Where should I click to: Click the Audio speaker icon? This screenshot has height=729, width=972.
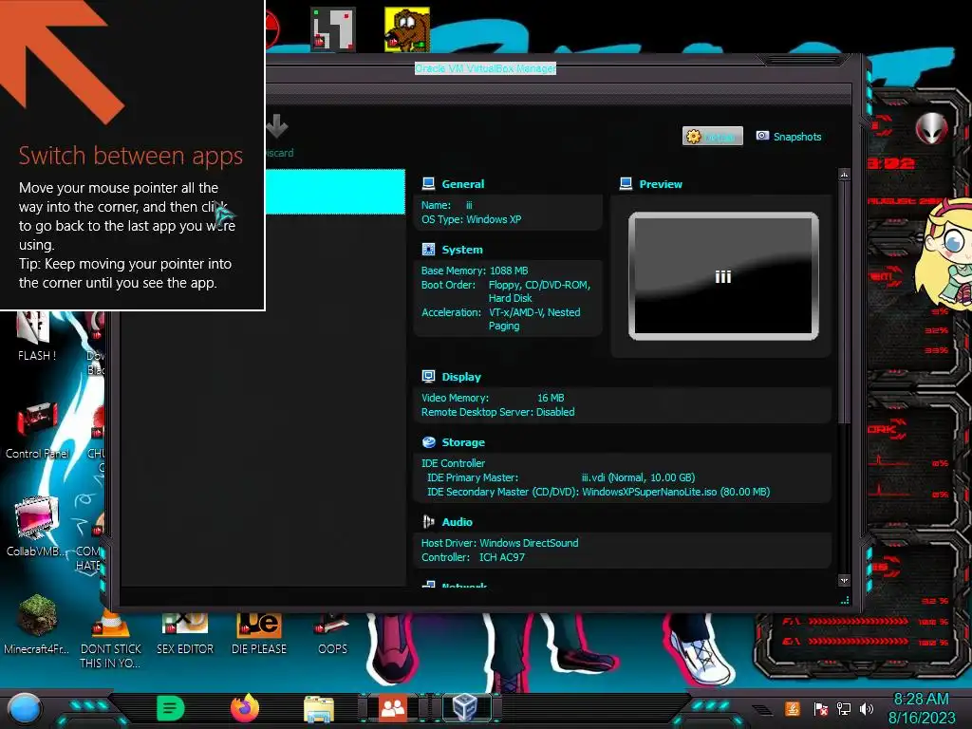click(428, 522)
